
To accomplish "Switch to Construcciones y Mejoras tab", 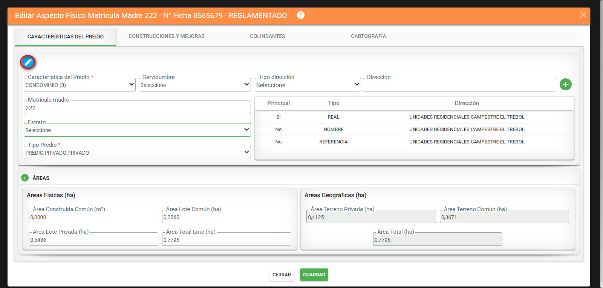I will tap(167, 36).
